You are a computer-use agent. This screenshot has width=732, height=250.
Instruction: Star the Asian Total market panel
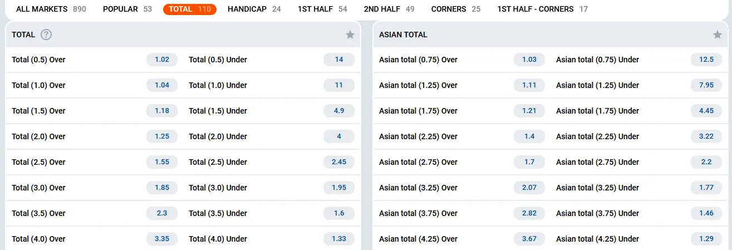pyautogui.click(x=718, y=35)
